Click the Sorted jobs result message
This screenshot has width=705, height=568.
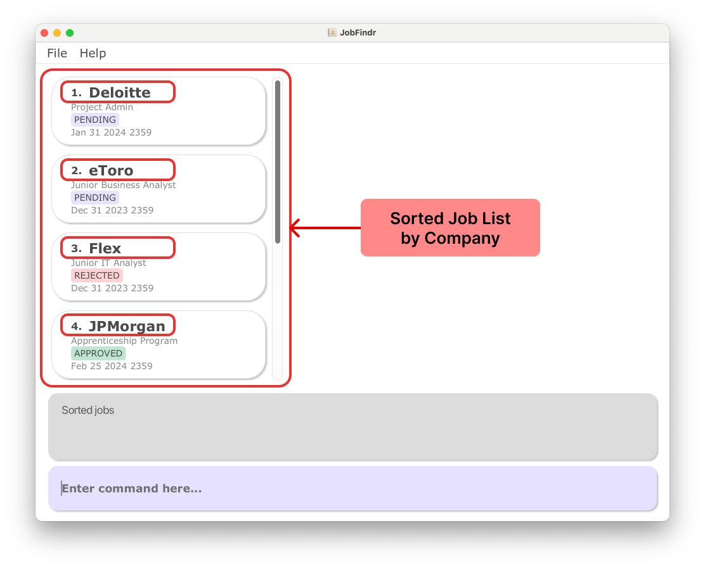coord(87,410)
